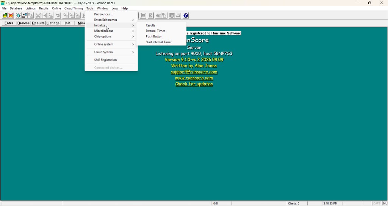Select Enter/Edit names menu entry
The width and height of the screenshot is (388, 206).
pos(111,20)
